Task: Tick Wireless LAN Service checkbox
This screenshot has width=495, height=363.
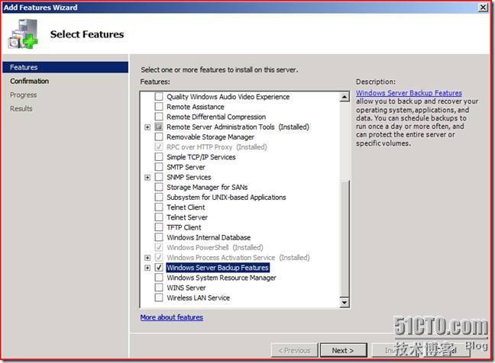Action: pos(159,297)
